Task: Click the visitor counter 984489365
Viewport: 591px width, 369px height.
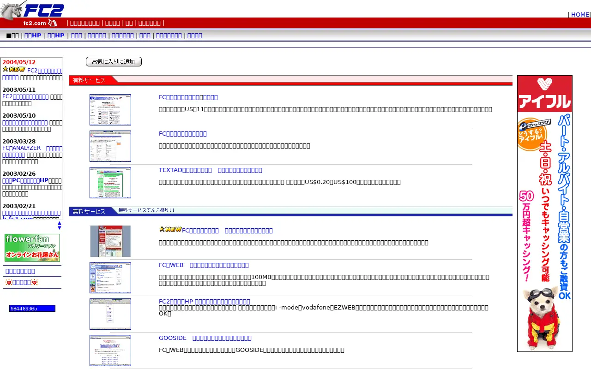Action: coord(32,309)
